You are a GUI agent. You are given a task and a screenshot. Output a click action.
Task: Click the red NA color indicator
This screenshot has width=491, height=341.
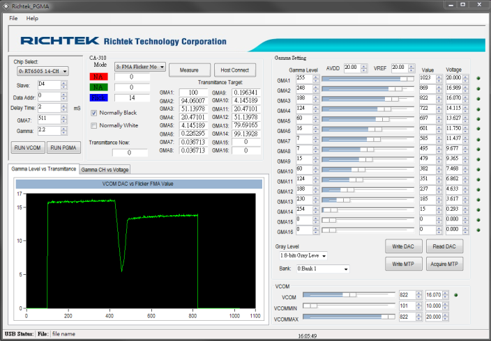98,77
